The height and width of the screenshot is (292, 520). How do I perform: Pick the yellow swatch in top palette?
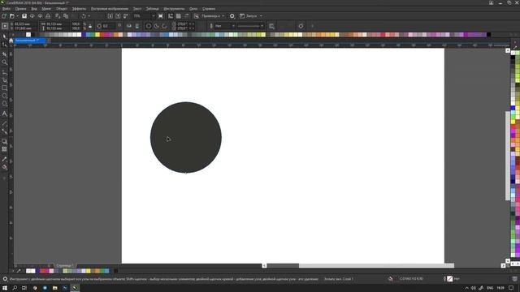tap(97, 34)
